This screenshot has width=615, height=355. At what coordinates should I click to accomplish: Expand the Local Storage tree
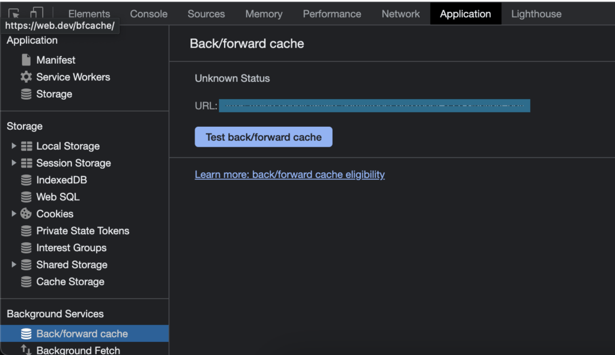pyautogui.click(x=14, y=146)
